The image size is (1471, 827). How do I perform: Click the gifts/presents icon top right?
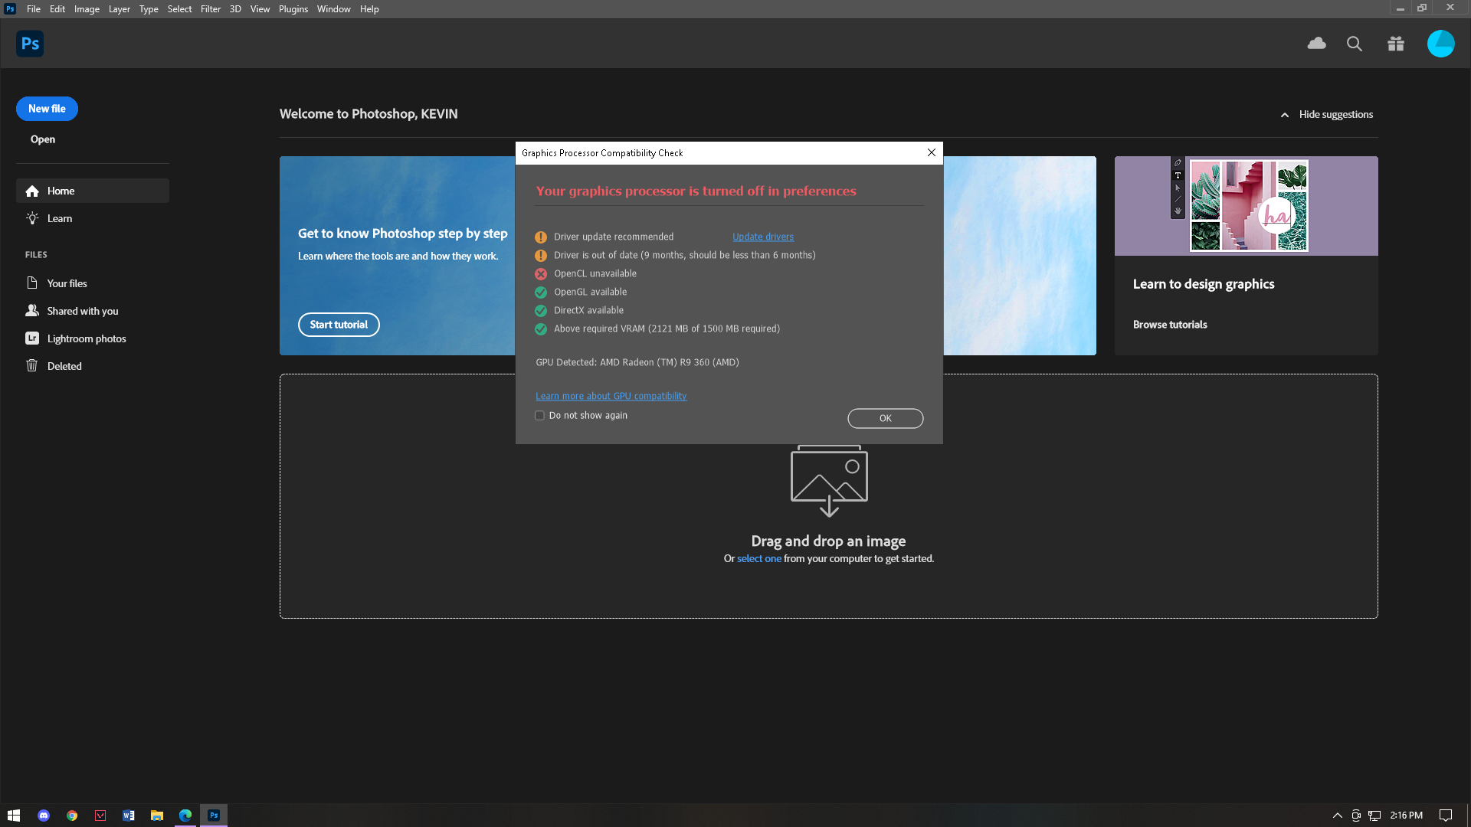pos(1396,44)
